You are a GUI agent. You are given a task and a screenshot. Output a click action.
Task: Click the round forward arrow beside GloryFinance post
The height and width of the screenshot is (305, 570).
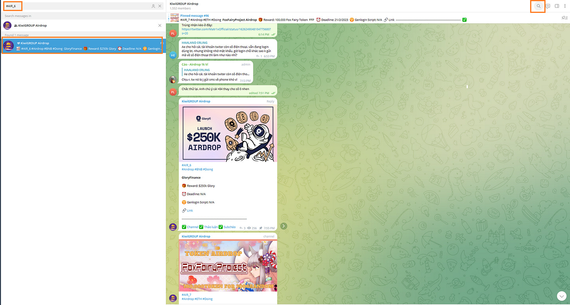tap(284, 226)
